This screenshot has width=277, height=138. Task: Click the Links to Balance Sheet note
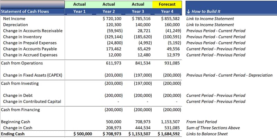coord(207,134)
